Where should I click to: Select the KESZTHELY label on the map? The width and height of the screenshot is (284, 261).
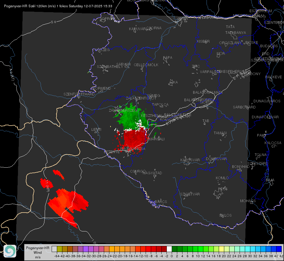point(151,115)
